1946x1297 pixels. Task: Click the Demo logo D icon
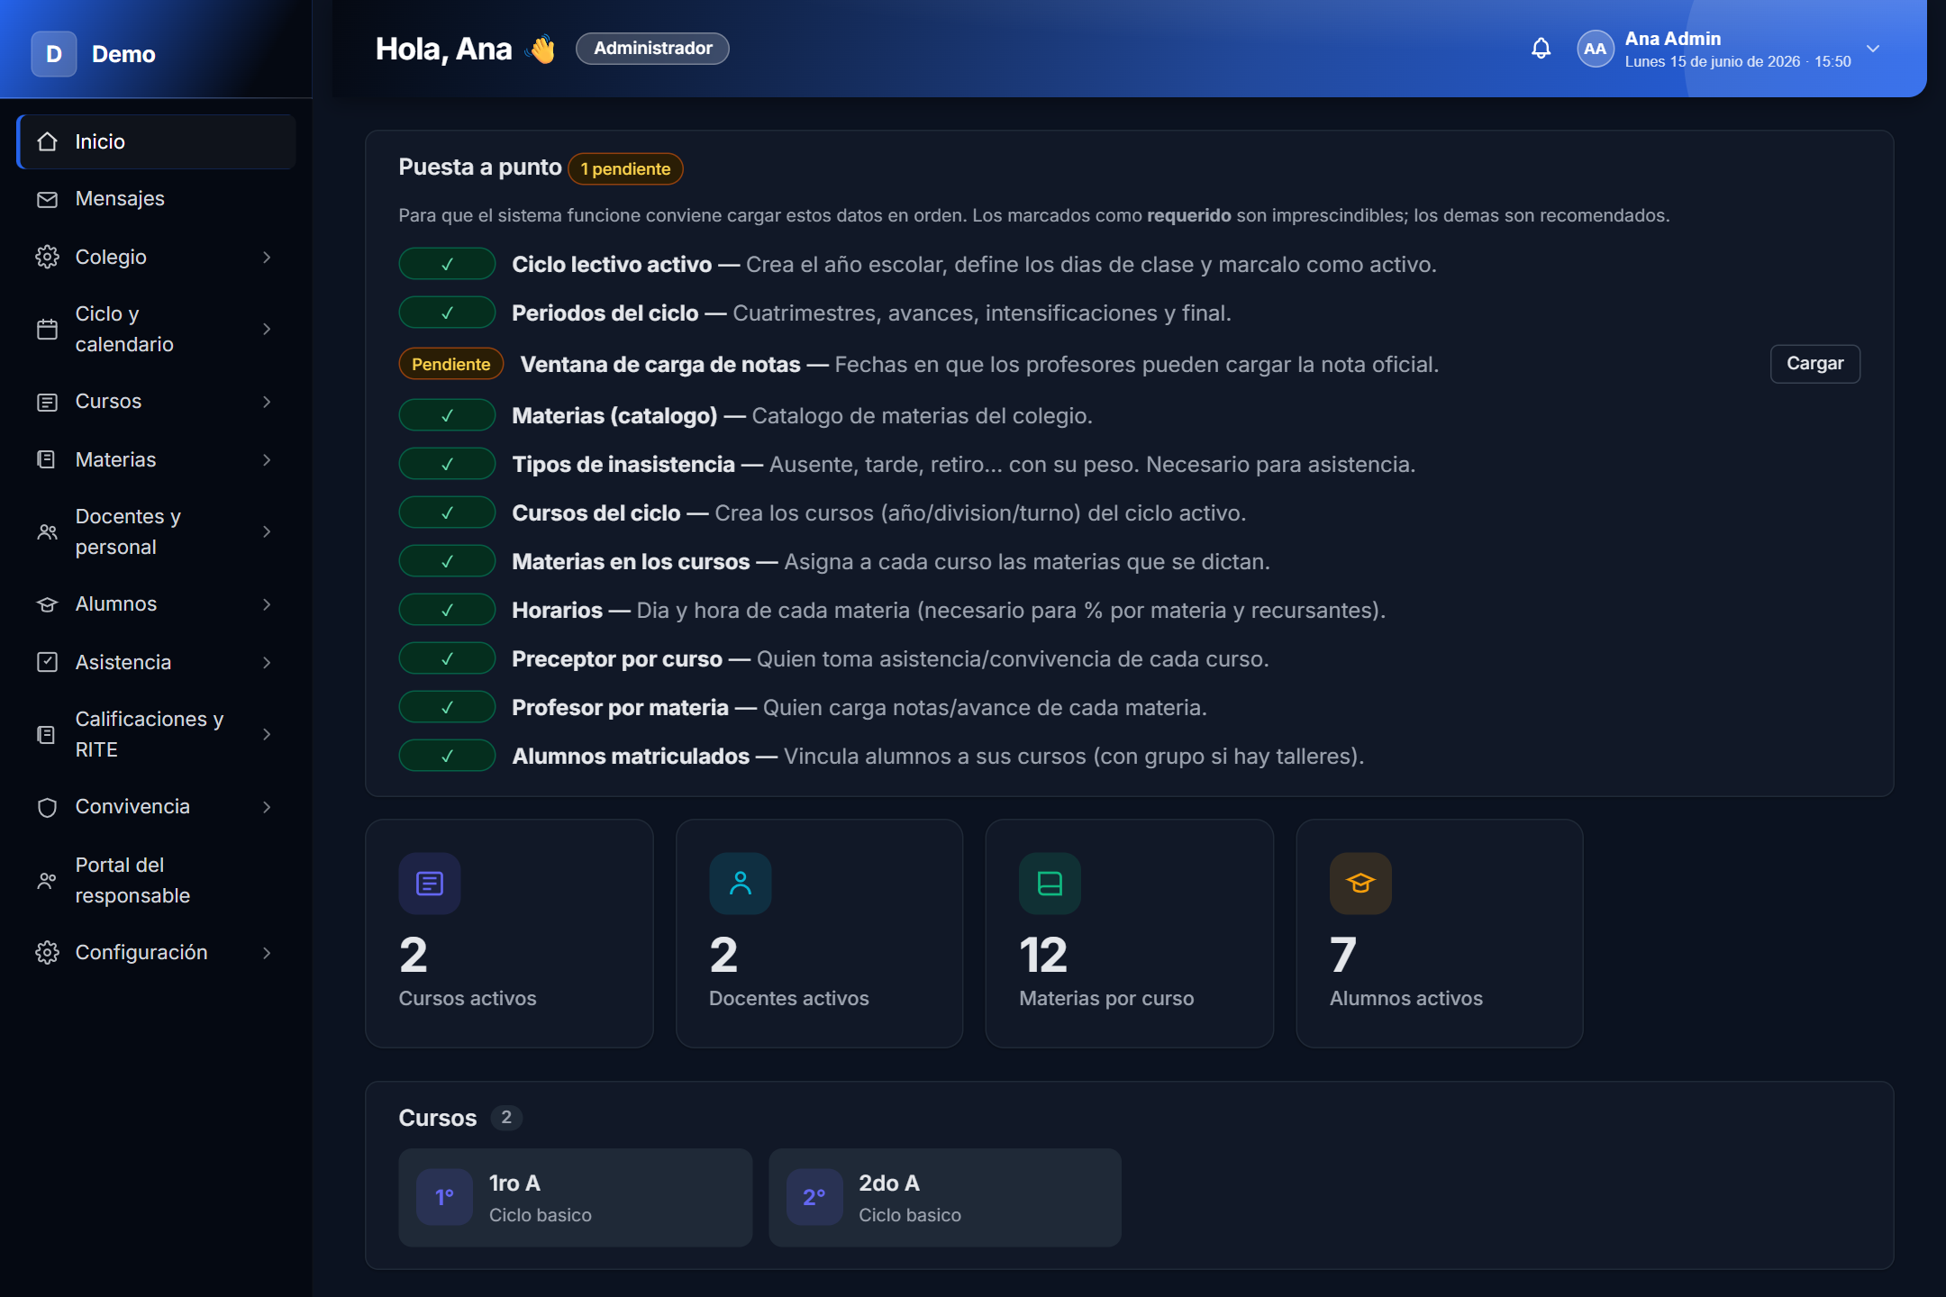[54, 54]
